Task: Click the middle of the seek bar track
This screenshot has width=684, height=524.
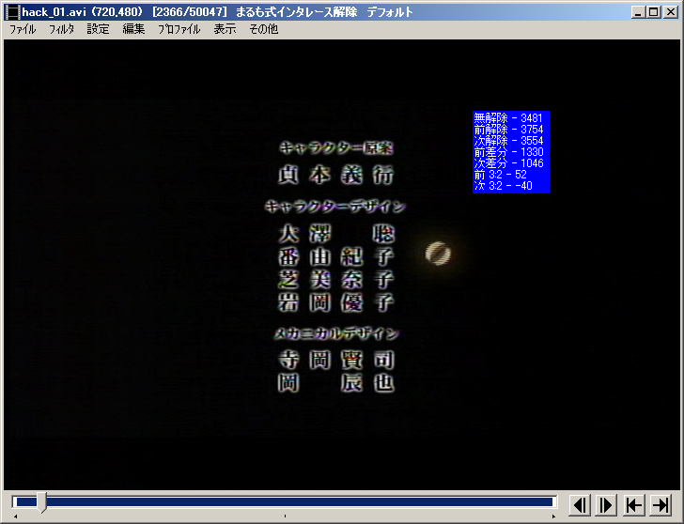Action: (284, 502)
